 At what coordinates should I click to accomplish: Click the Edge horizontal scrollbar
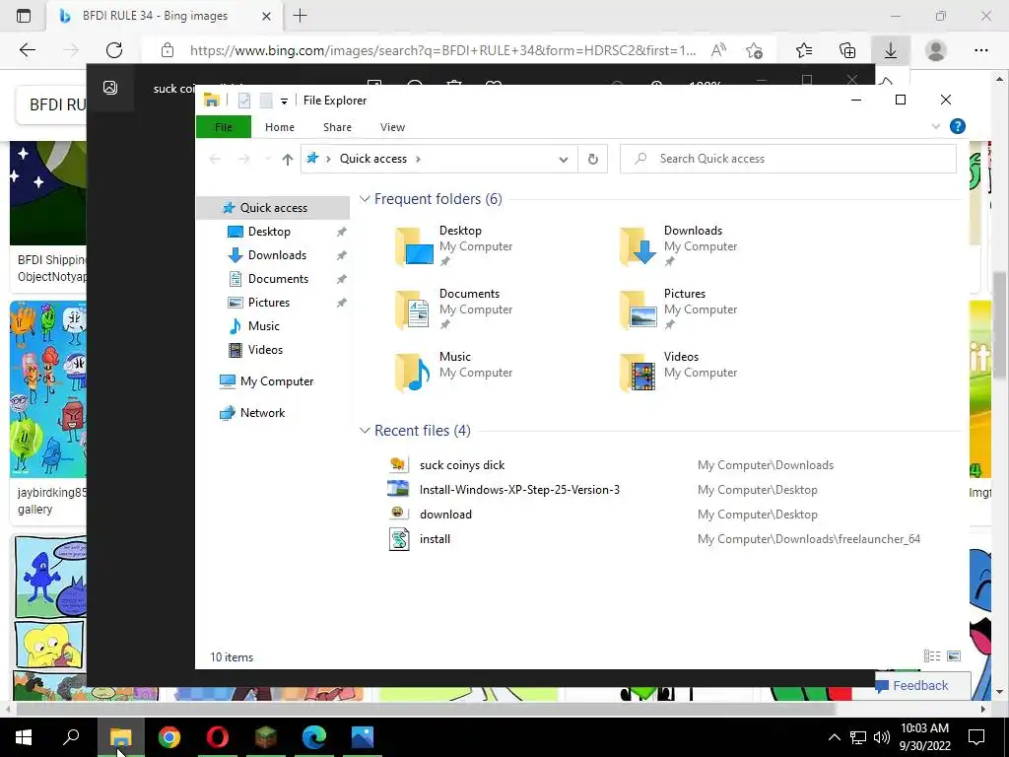pyautogui.click(x=426, y=710)
